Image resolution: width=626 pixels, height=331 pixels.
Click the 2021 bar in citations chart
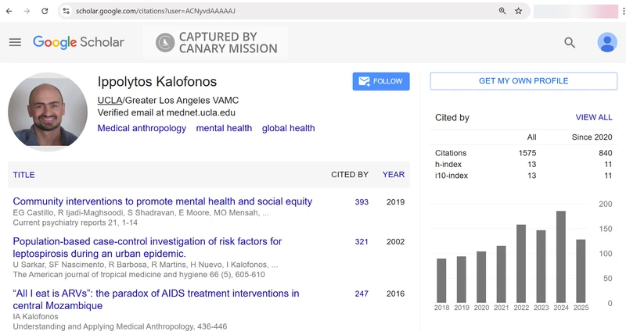point(501,274)
